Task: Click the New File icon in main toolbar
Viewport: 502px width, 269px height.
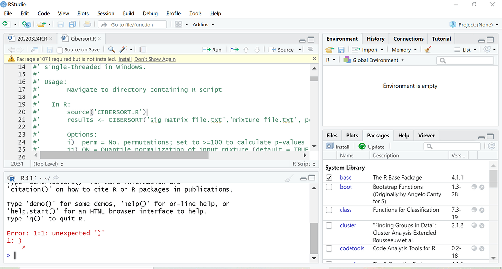Action: click(x=5, y=24)
